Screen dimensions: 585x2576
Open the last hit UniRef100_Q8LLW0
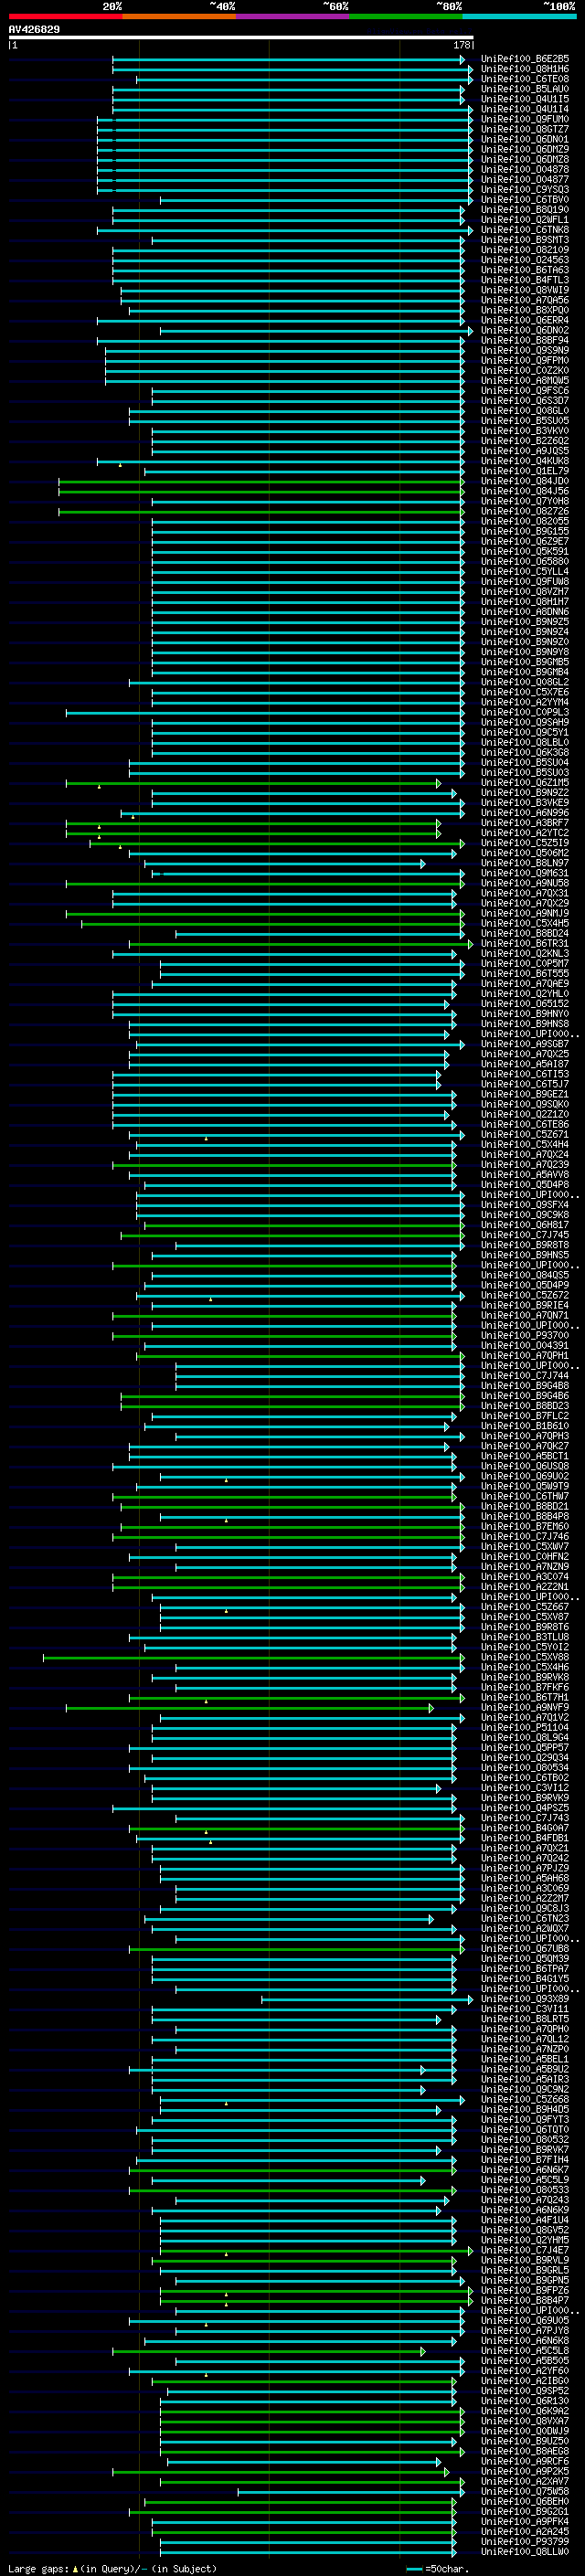525,2552
